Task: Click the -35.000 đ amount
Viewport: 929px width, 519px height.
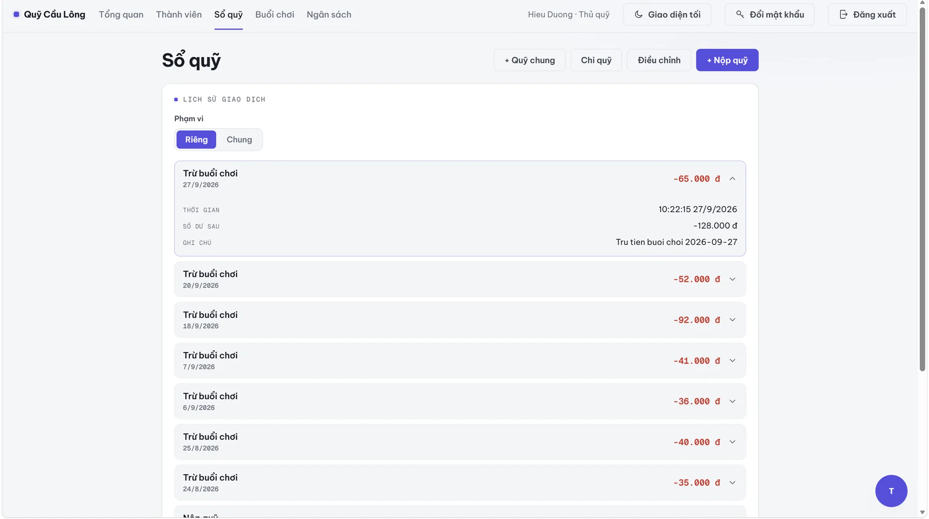Action: click(697, 483)
